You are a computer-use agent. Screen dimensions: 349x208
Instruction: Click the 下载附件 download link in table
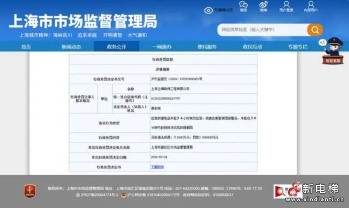pyautogui.click(x=157, y=167)
